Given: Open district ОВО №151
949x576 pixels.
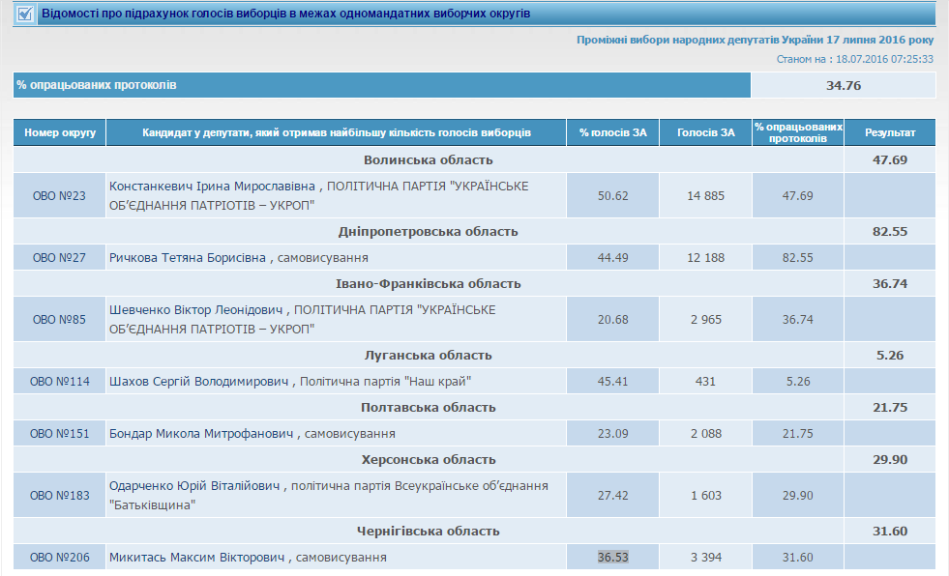Looking at the screenshot, I should [59, 433].
